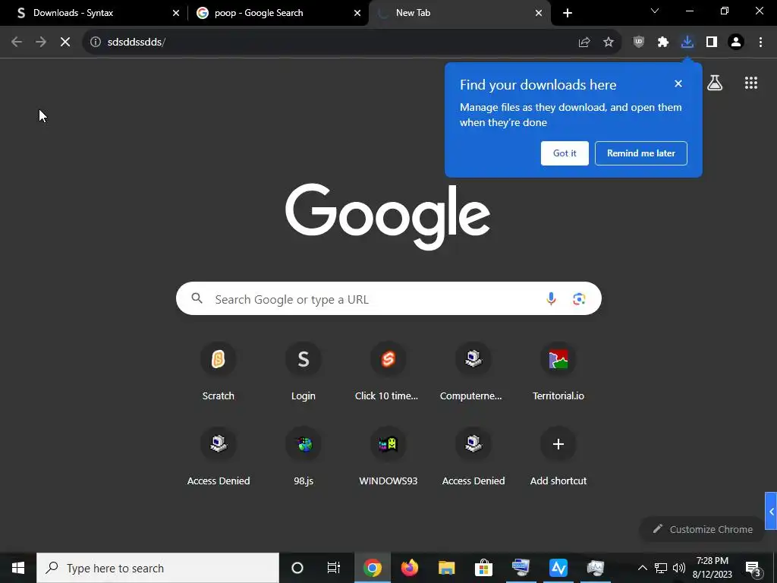Close the New Tab tab
The height and width of the screenshot is (583, 777).
539,13
